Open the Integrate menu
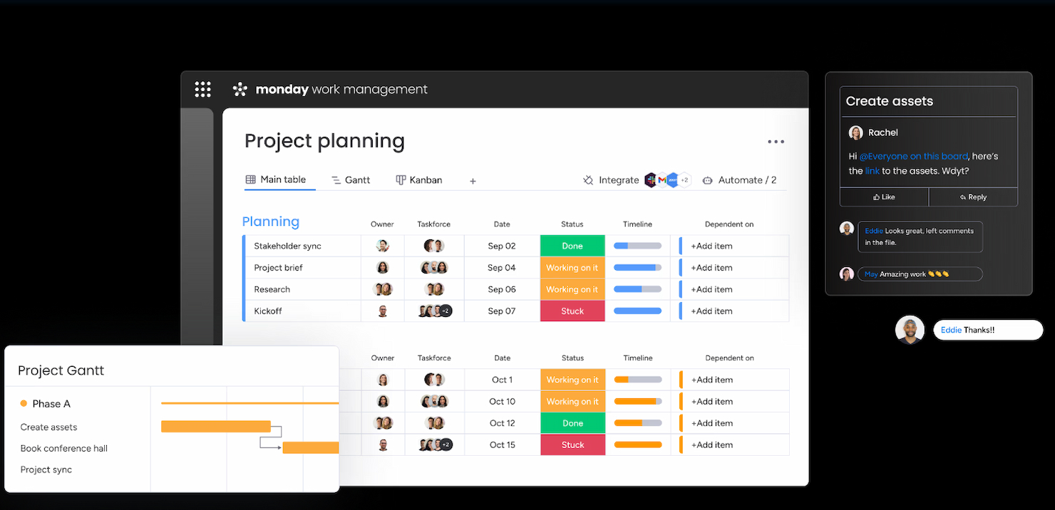The height and width of the screenshot is (510, 1055). 611,180
